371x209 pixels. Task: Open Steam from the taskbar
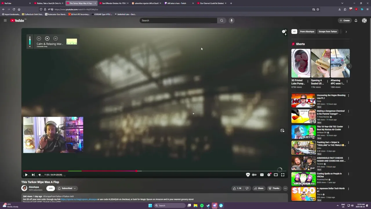[208, 206]
